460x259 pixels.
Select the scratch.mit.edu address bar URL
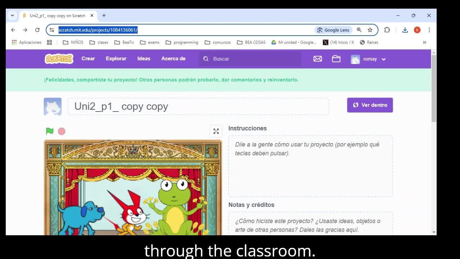click(98, 30)
